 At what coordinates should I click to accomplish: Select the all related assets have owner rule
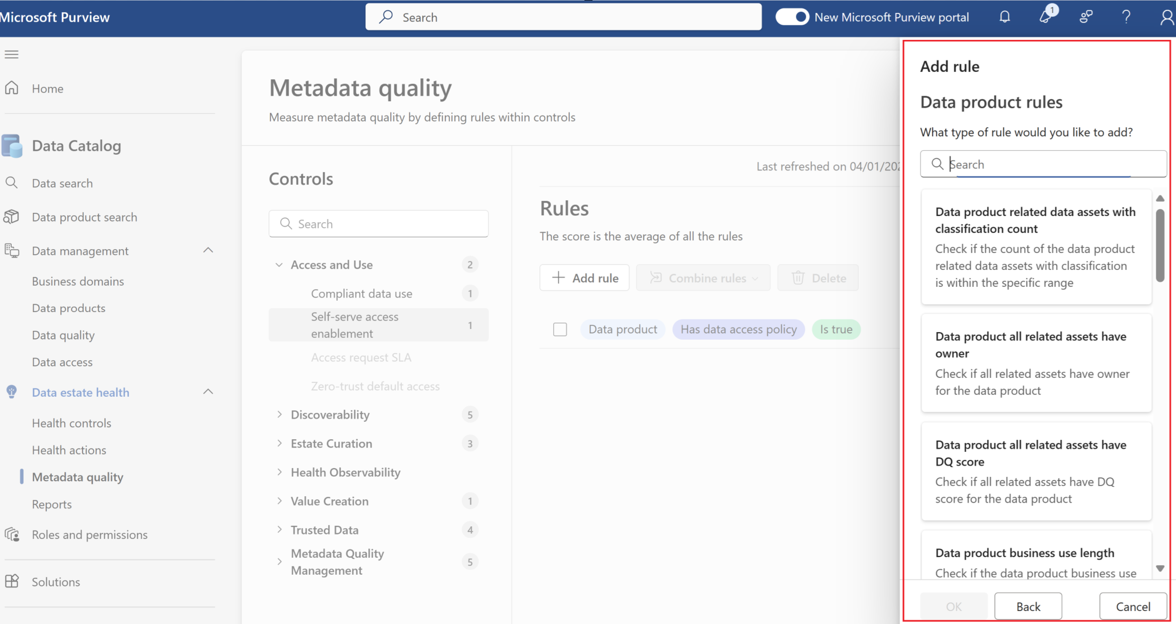1036,363
